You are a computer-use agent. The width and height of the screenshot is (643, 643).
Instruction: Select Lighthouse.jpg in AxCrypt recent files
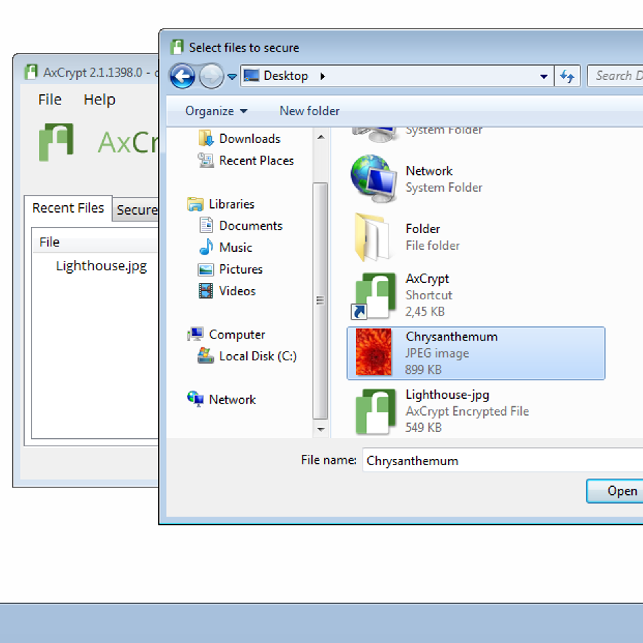pos(101,266)
